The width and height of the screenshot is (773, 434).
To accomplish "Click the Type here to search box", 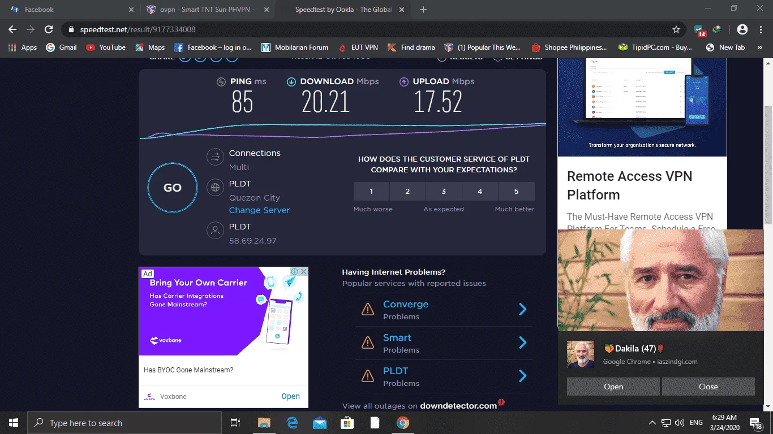I will tap(124, 423).
